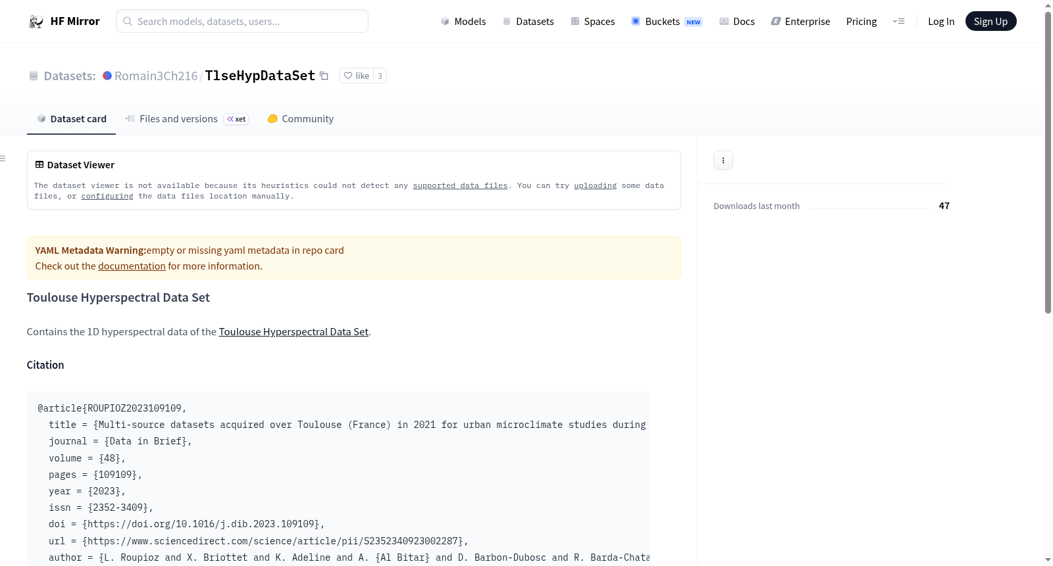The width and height of the screenshot is (1053, 566).
Task: Click the Sign Up button
Action: pos(990,21)
